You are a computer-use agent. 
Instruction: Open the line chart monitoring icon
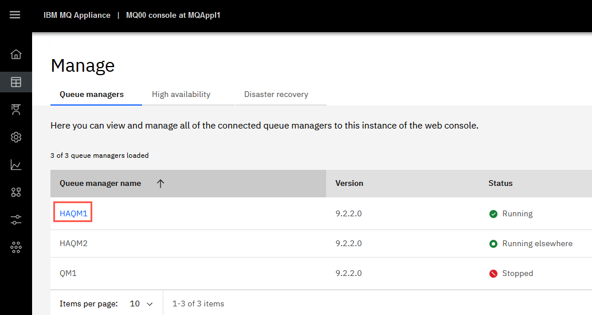point(16,165)
